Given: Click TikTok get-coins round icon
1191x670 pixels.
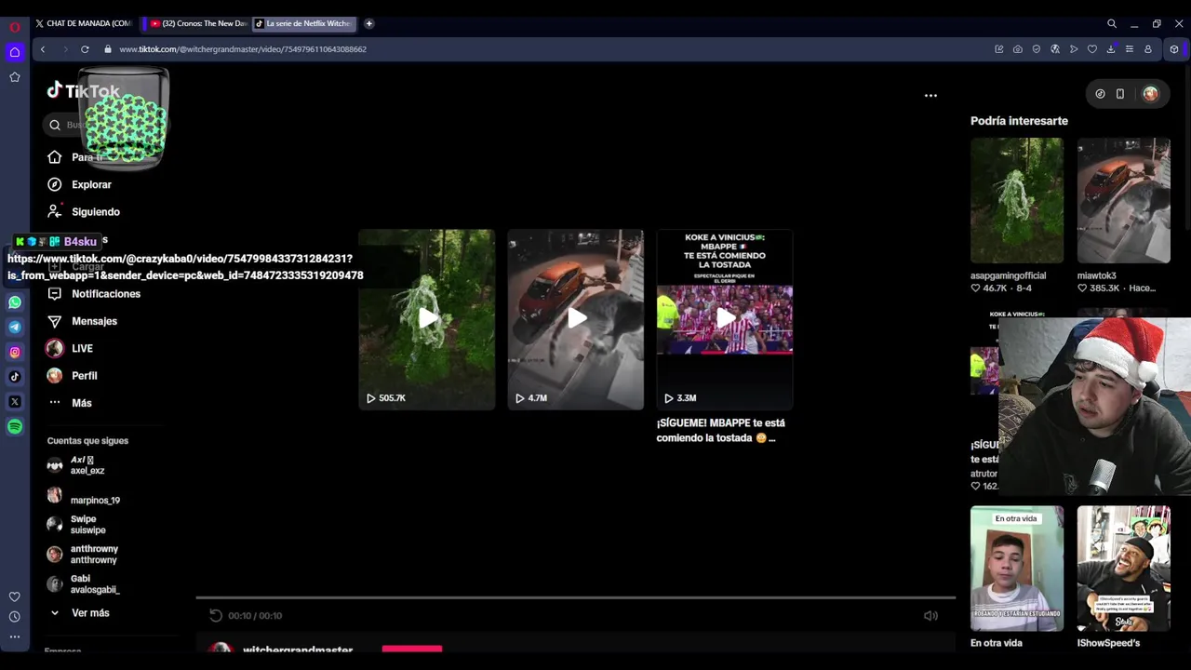Looking at the screenshot, I should (x=1100, y=94).
